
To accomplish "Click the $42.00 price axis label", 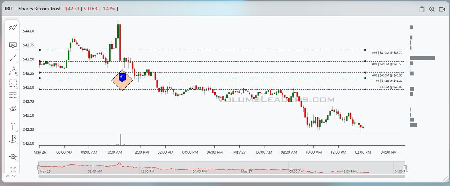I will coord(28,144).
